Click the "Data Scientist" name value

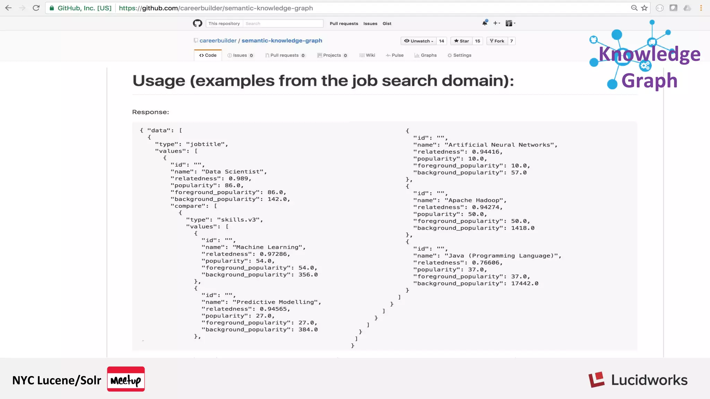pos(234,171)
